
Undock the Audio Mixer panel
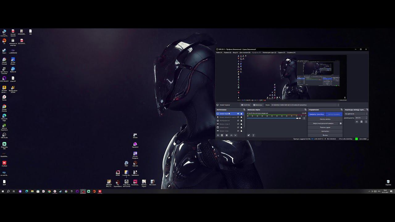306,110
